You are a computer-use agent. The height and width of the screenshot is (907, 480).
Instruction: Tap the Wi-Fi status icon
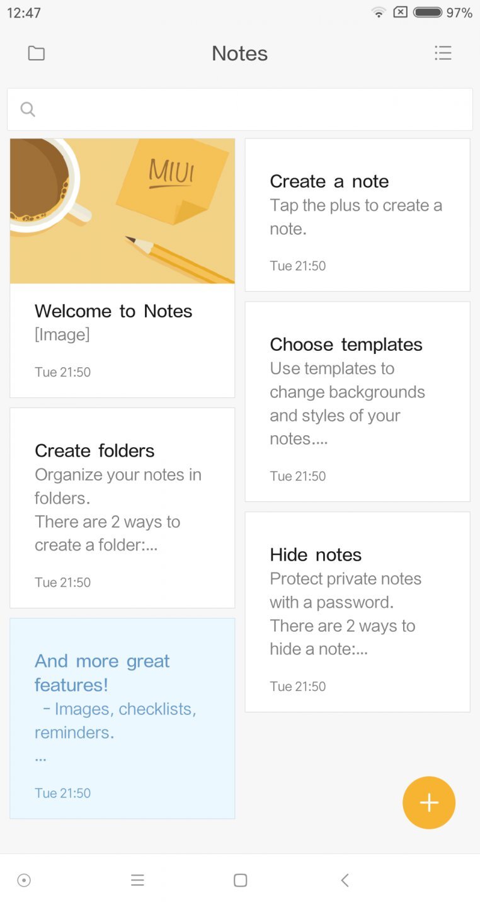click(x=379, y=13)
